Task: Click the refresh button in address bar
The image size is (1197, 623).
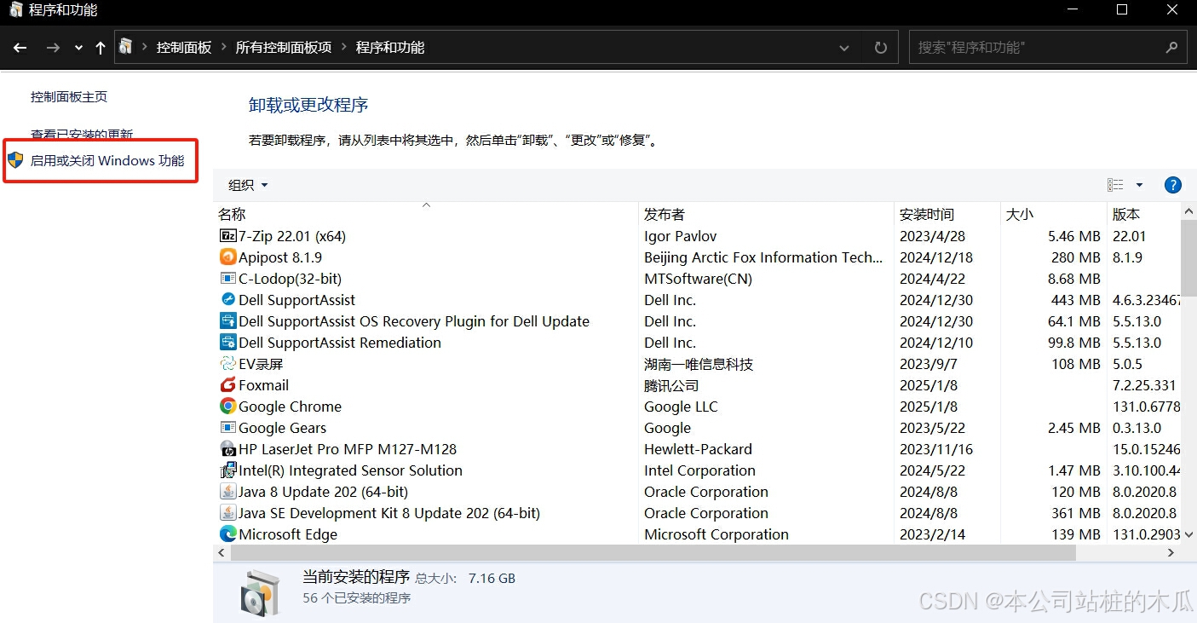Action: tap(880, 48)
